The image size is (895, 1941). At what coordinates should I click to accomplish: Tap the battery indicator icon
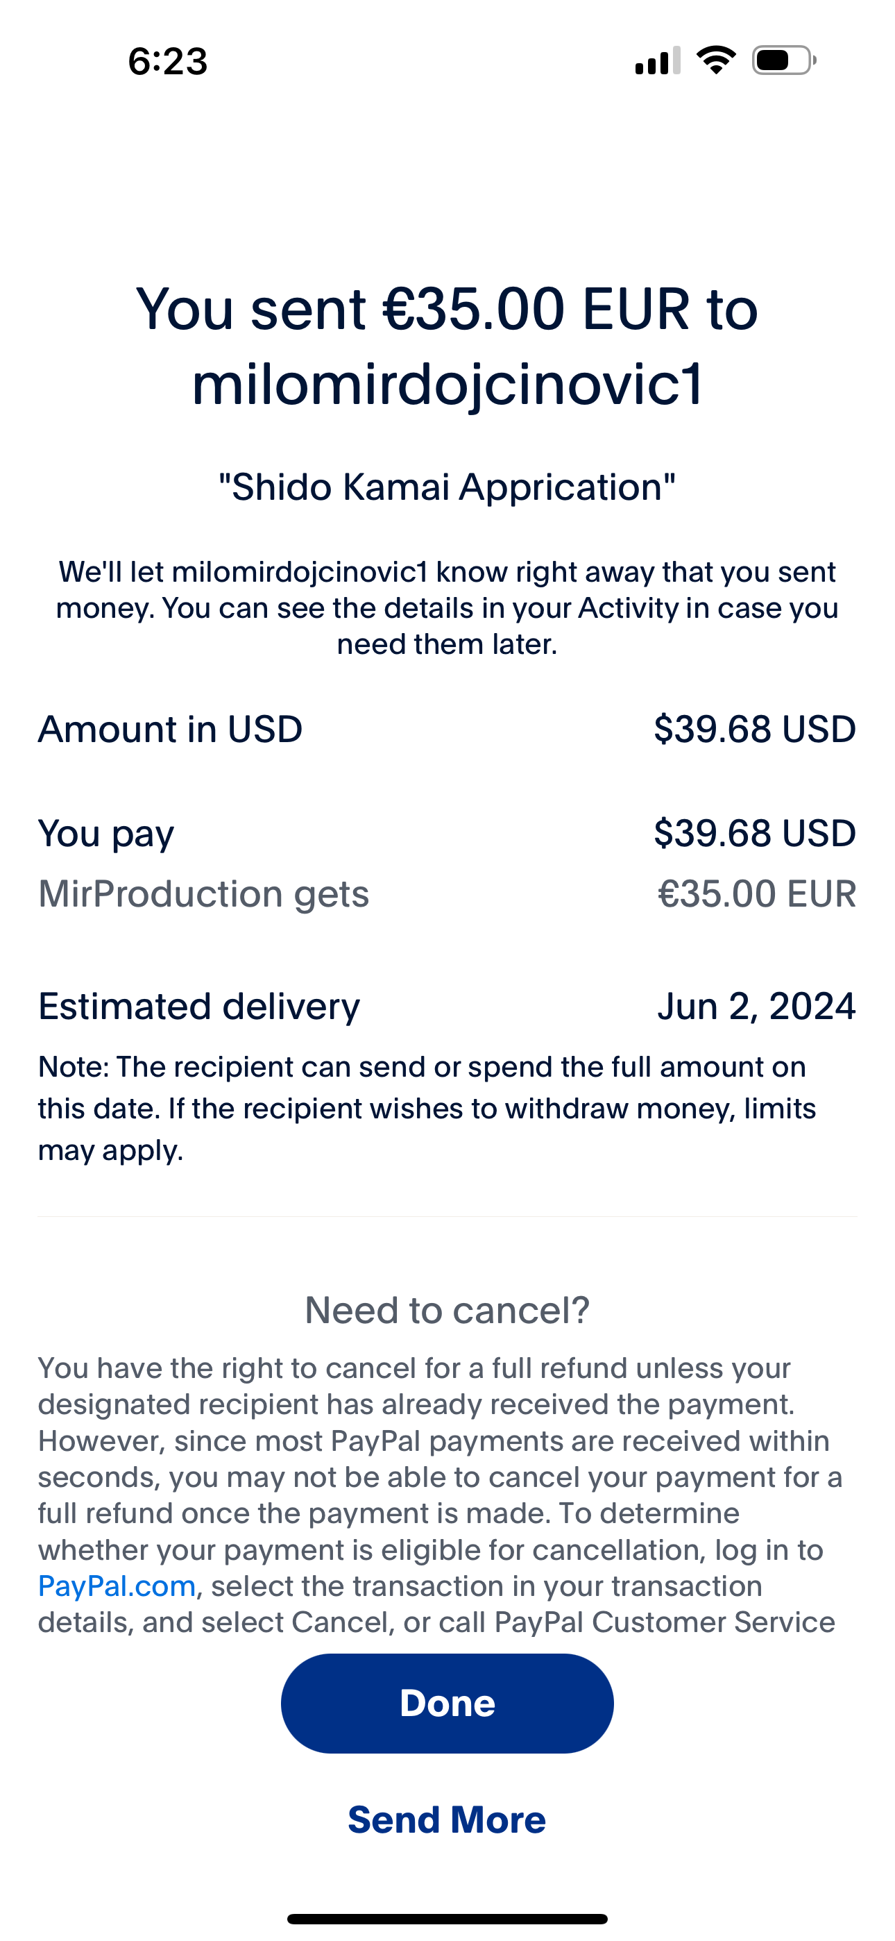coord(783,60)
